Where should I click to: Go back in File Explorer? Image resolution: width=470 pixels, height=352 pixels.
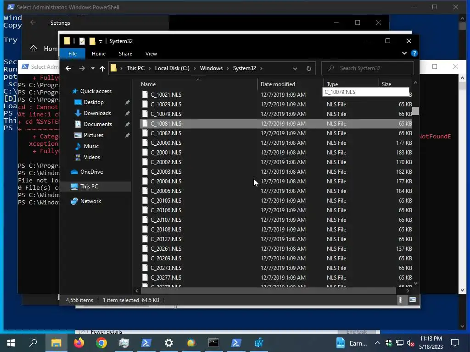pos(68,68)
